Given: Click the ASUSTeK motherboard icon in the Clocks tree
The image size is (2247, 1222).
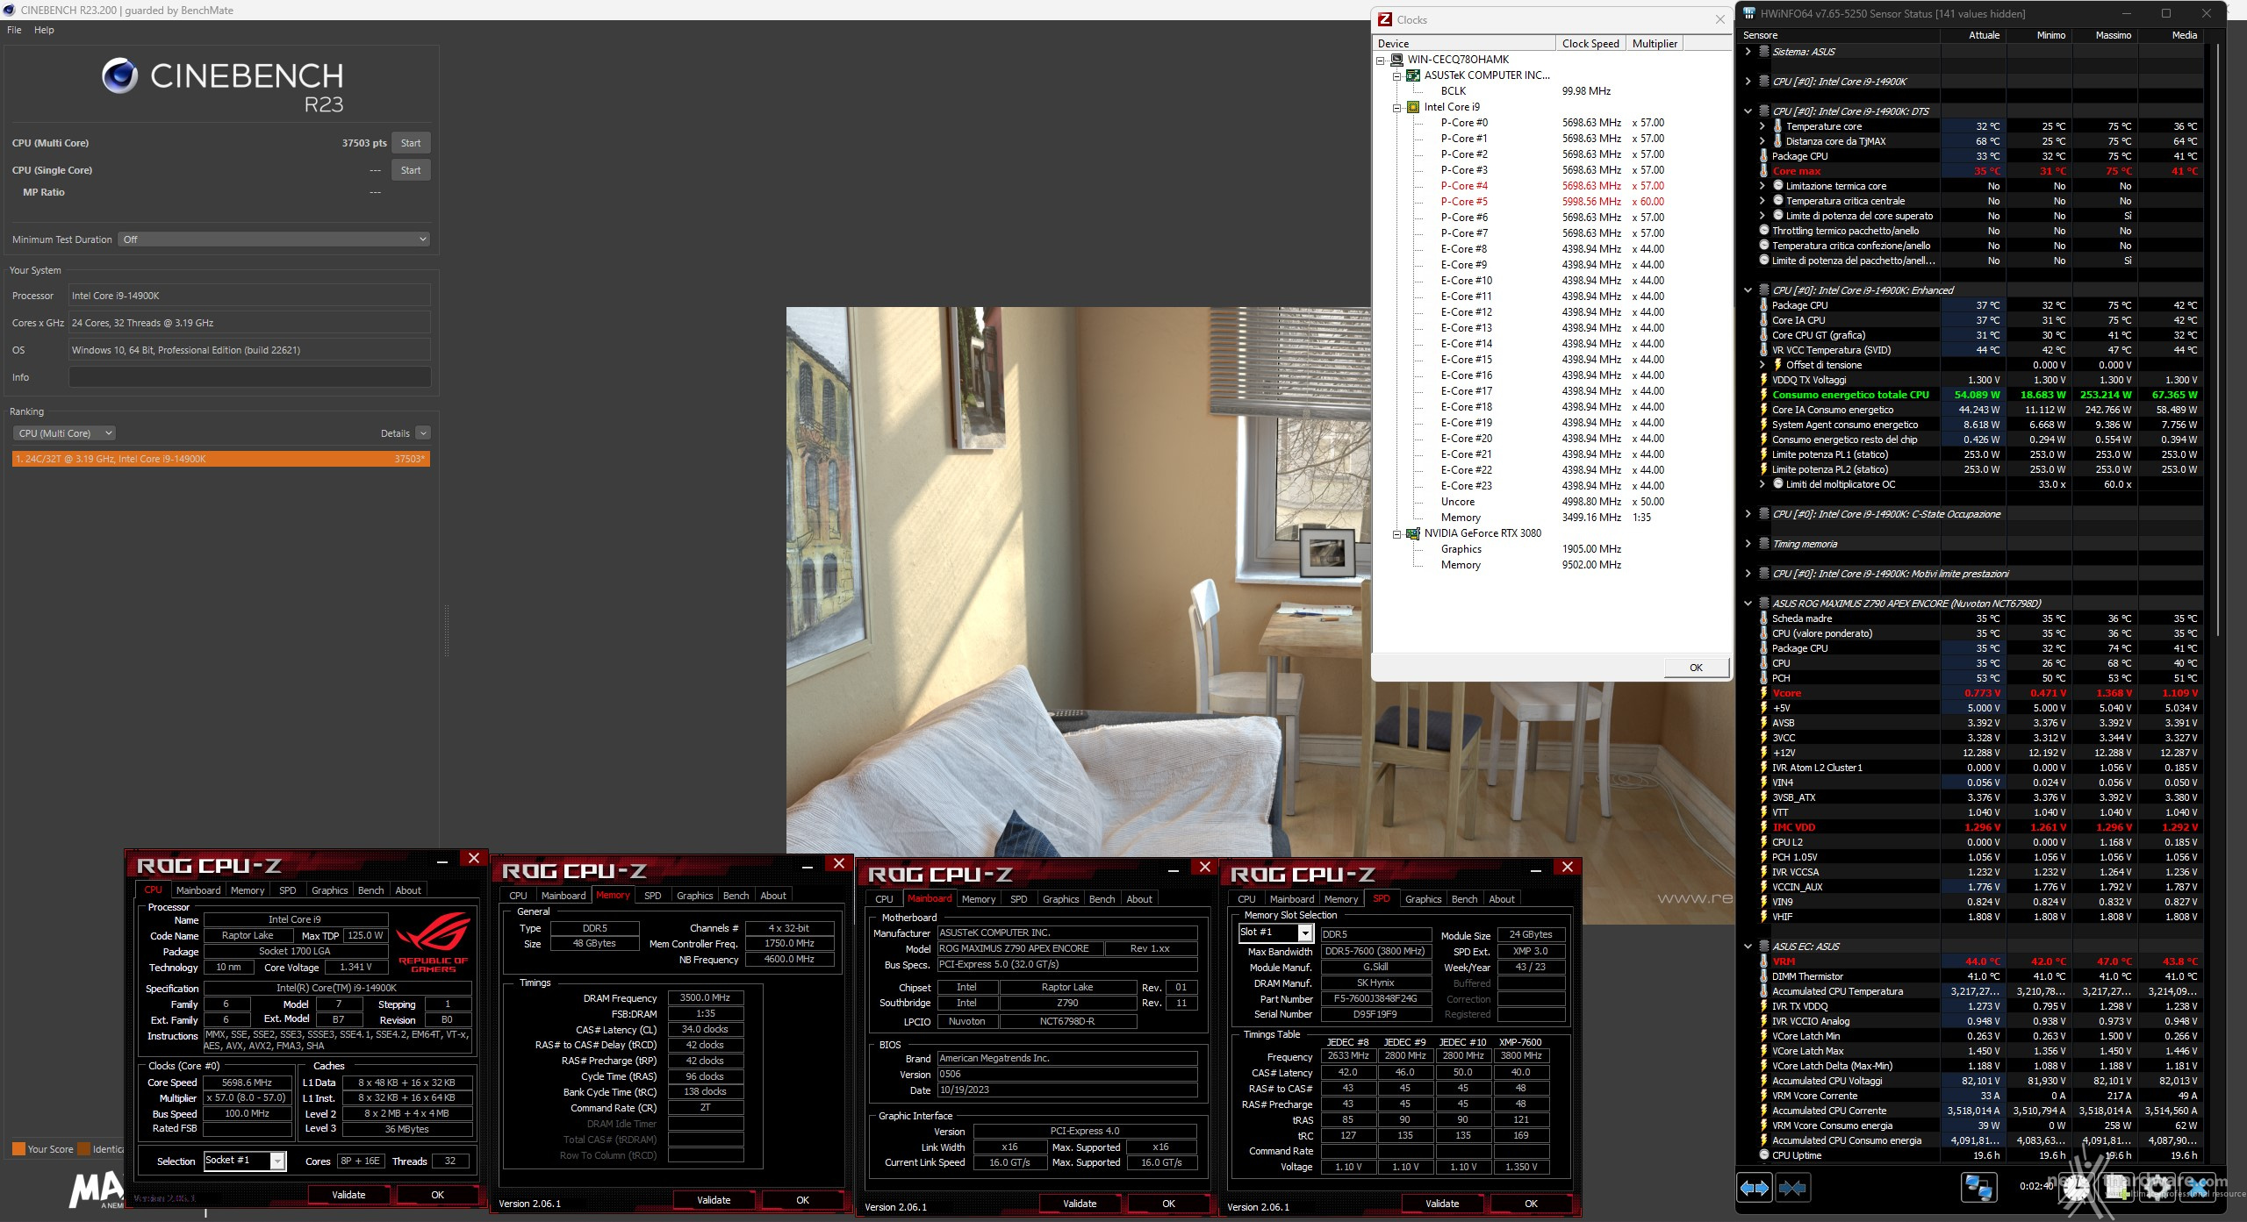Looking at the screenshot, I should pos(1413,75).
